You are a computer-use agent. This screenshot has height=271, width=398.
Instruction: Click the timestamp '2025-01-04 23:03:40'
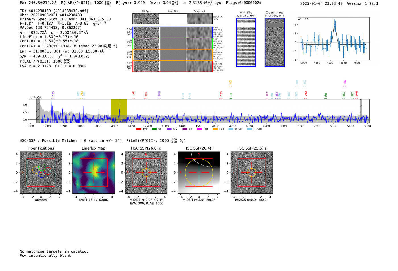point(321,3)
